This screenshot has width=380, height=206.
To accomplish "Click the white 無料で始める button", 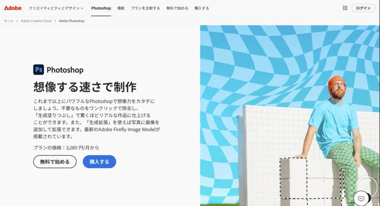I will click(55, 162).
